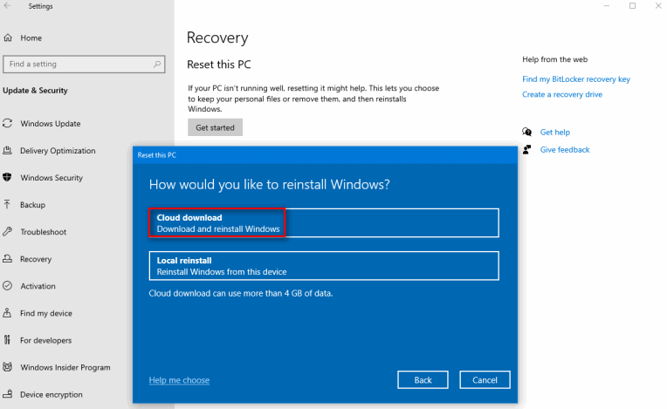Open Find my BitLocker recovery key link
This screenshot has height=409, width=667.
[x=576, y=79]
